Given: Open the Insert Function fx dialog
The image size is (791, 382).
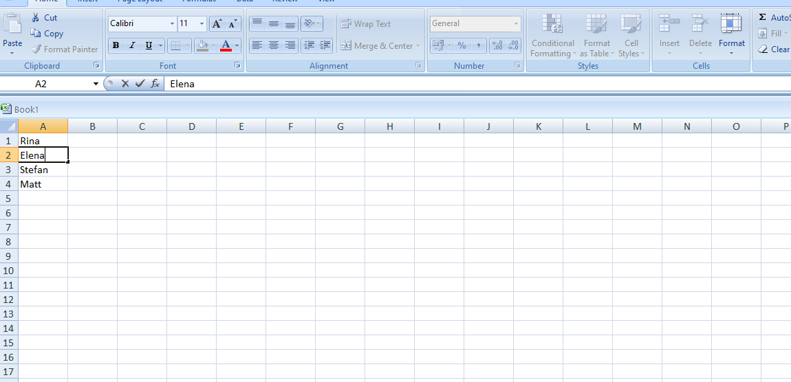Looking at the screenshot, I should tap(155, 84).
